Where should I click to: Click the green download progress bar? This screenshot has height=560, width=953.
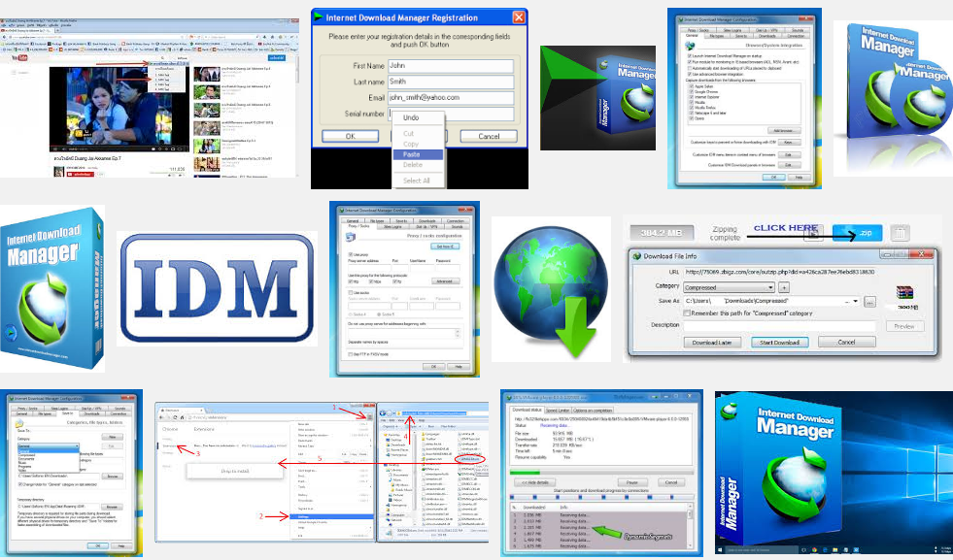coord(525,472)
